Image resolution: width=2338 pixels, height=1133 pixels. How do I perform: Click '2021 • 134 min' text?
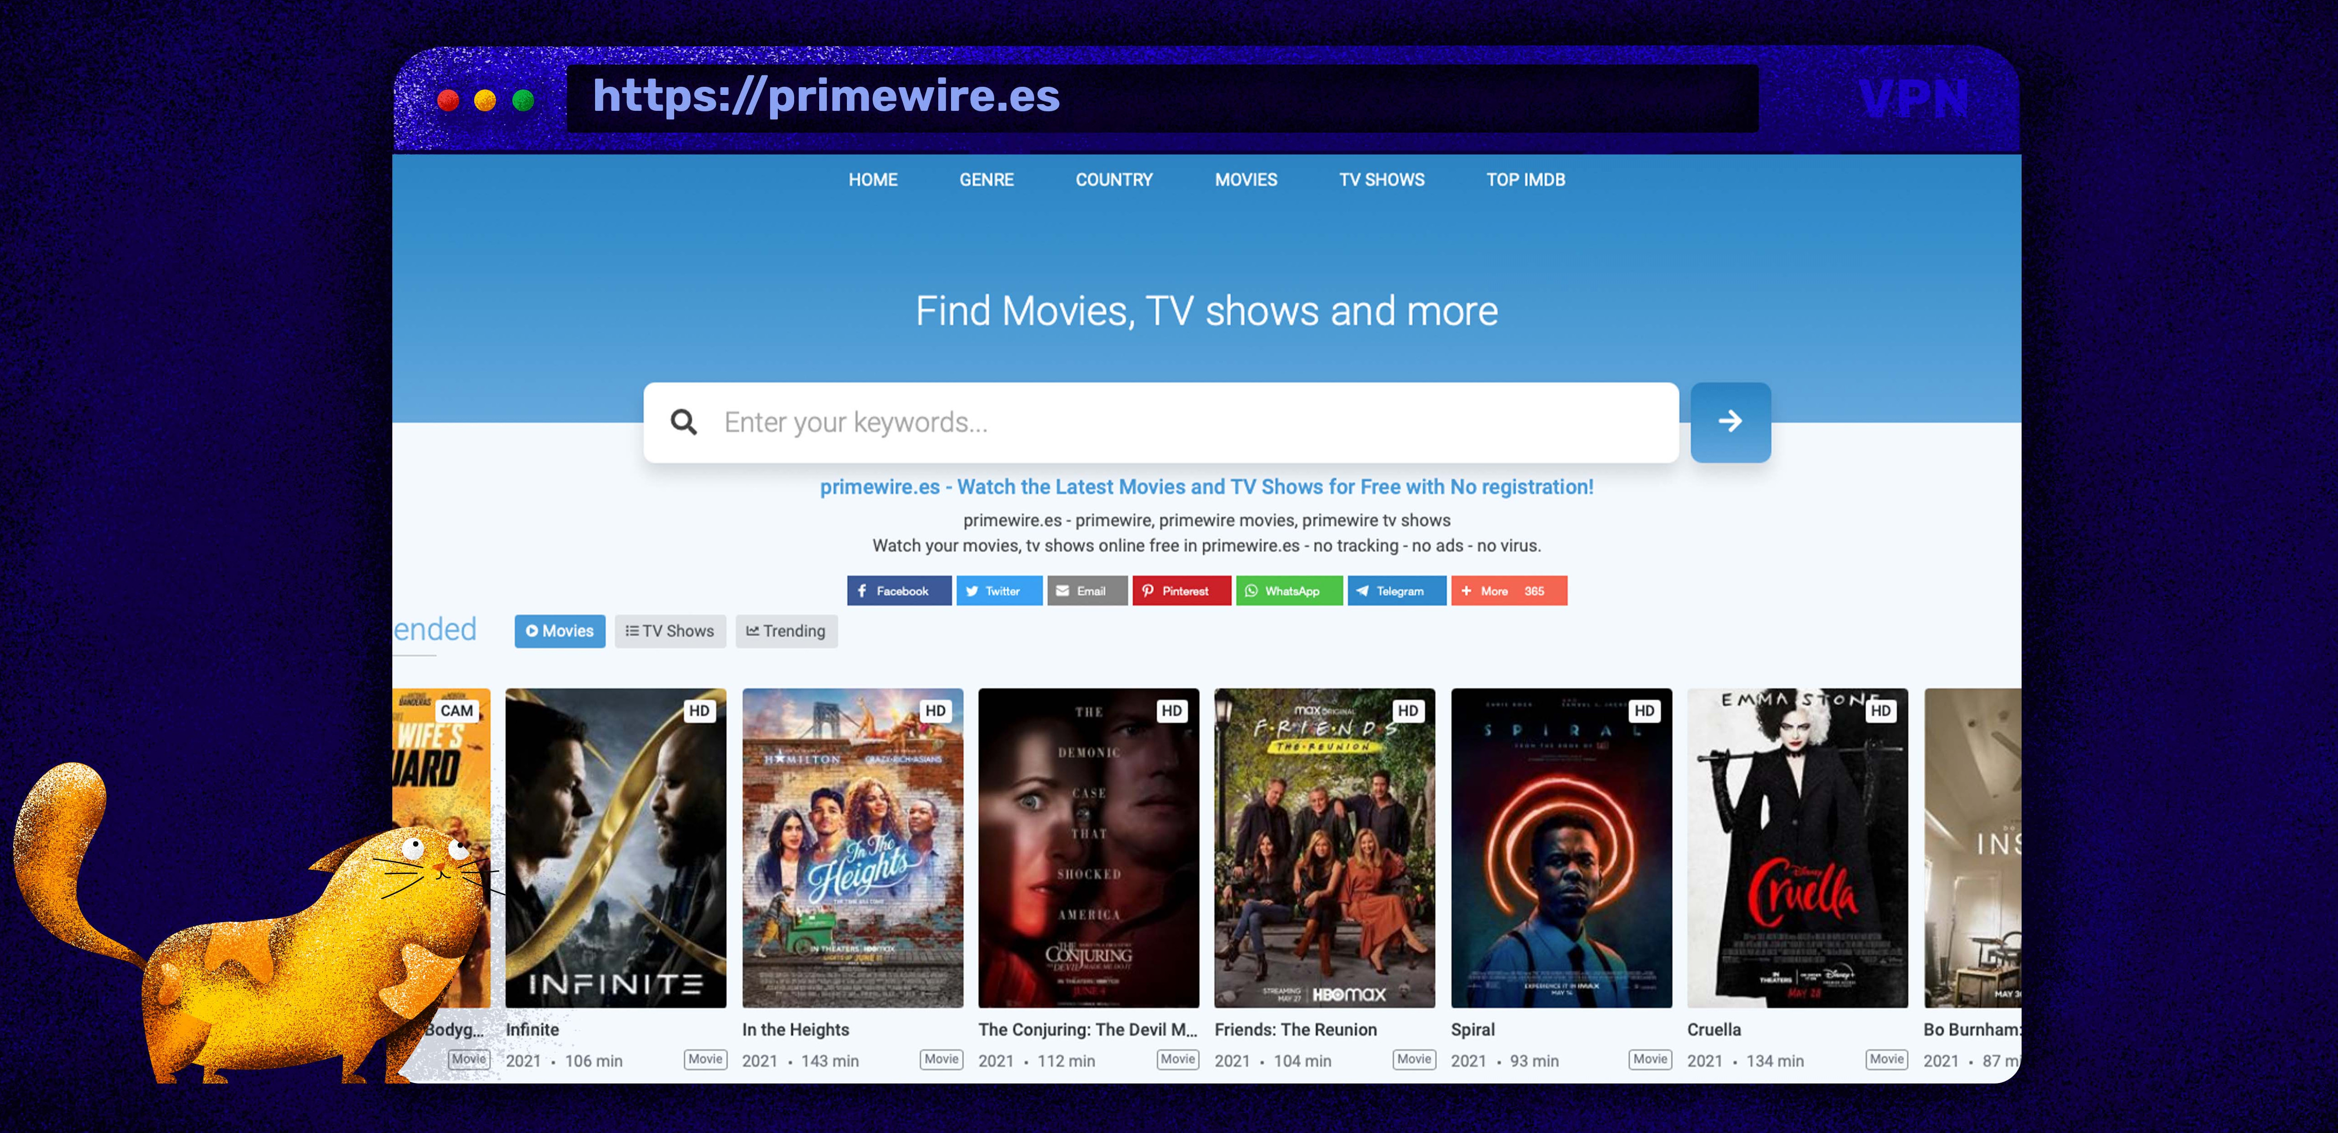1745,1060
